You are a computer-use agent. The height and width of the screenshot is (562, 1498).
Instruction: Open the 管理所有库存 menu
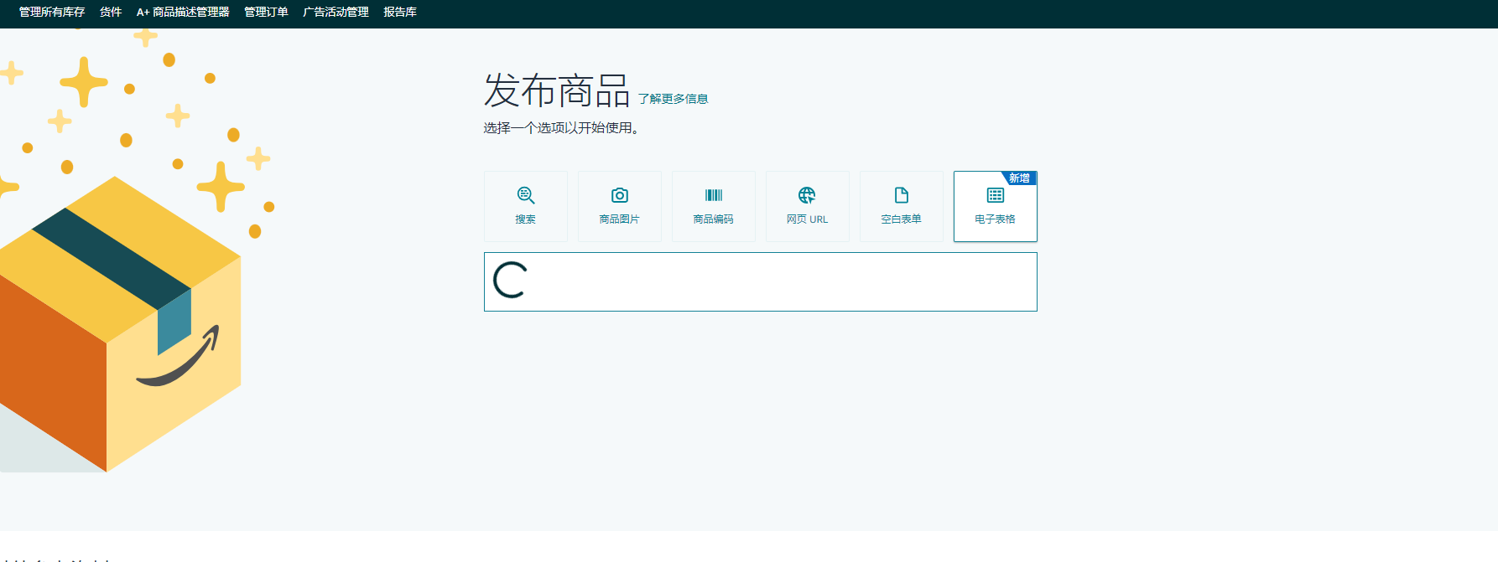[52, 12]
